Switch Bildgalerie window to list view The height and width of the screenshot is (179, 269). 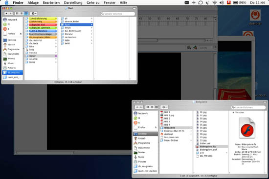152,107
